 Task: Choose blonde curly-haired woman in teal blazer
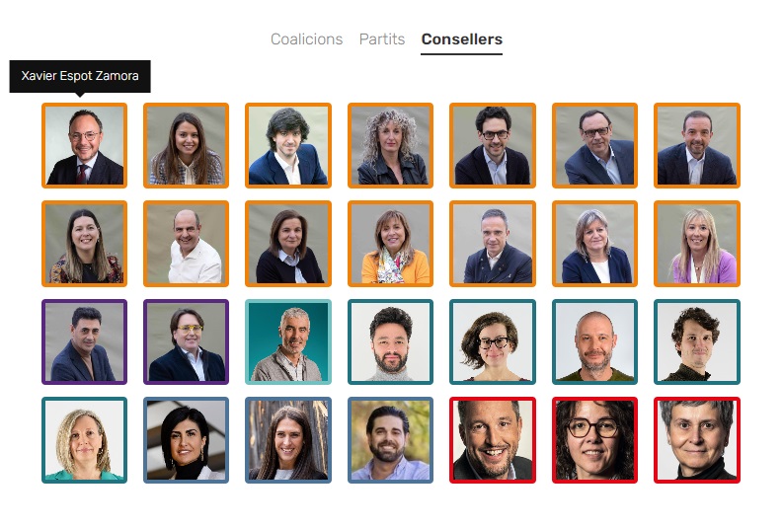(x=85, y=440)
